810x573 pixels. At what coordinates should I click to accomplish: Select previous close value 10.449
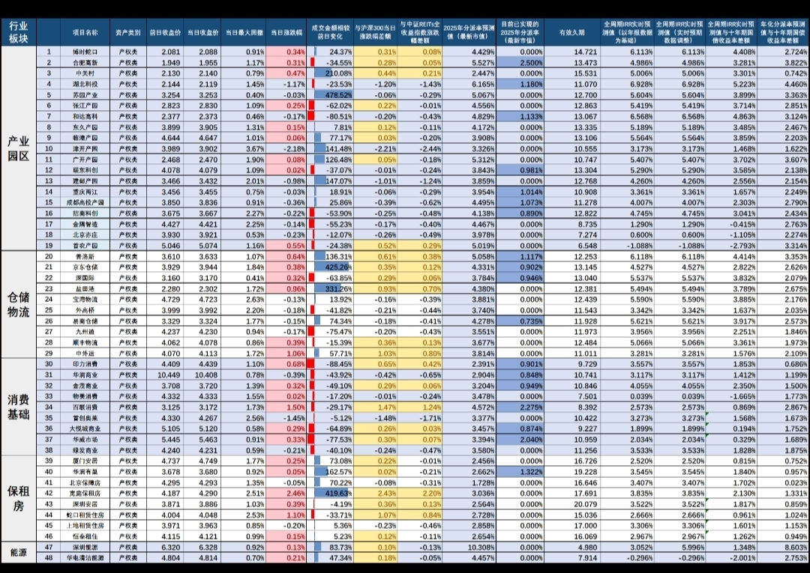165,375
